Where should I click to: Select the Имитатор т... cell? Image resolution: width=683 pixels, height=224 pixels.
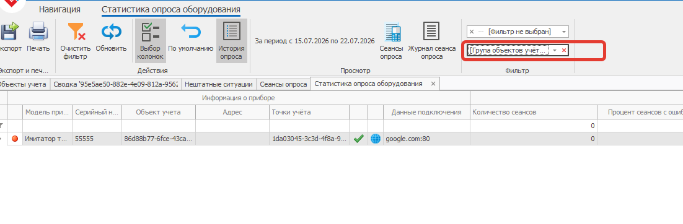[48, 139]
